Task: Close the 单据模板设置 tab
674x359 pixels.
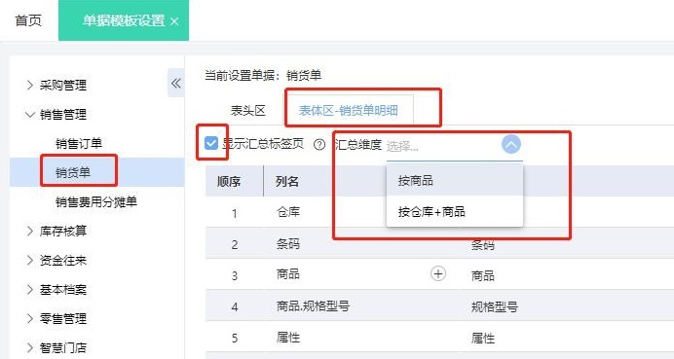Action: point(174,21)
